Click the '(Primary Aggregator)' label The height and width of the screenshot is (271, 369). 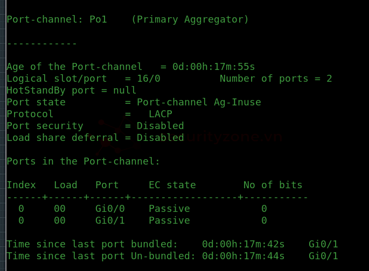tap(190, 19)
